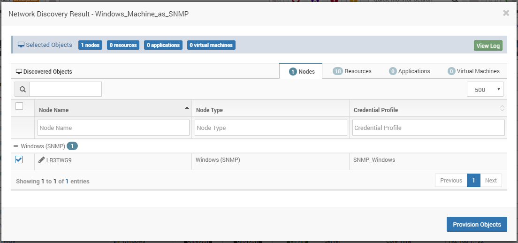Screen dimensions: 518x243
Task: Tick the select-all checkbox in table header
Action: click(19, 106)
